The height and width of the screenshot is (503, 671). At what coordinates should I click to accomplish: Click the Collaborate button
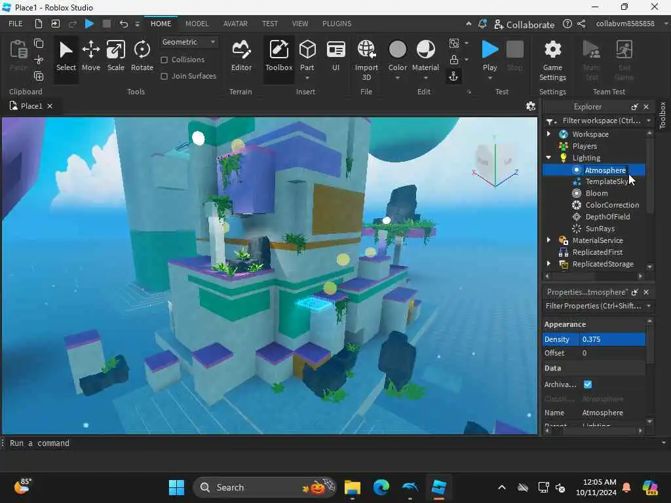tap(524, 24)
